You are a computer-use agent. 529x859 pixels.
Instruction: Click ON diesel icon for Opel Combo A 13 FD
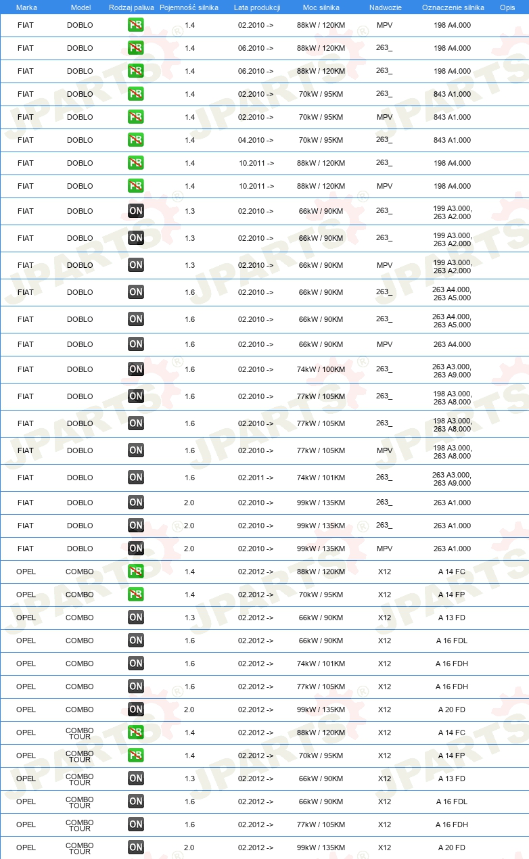[x=136, y=618]
